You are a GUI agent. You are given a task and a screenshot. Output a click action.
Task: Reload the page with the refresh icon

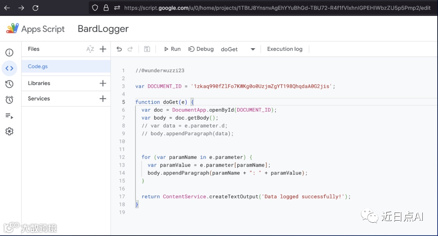[x=35, y=8]
